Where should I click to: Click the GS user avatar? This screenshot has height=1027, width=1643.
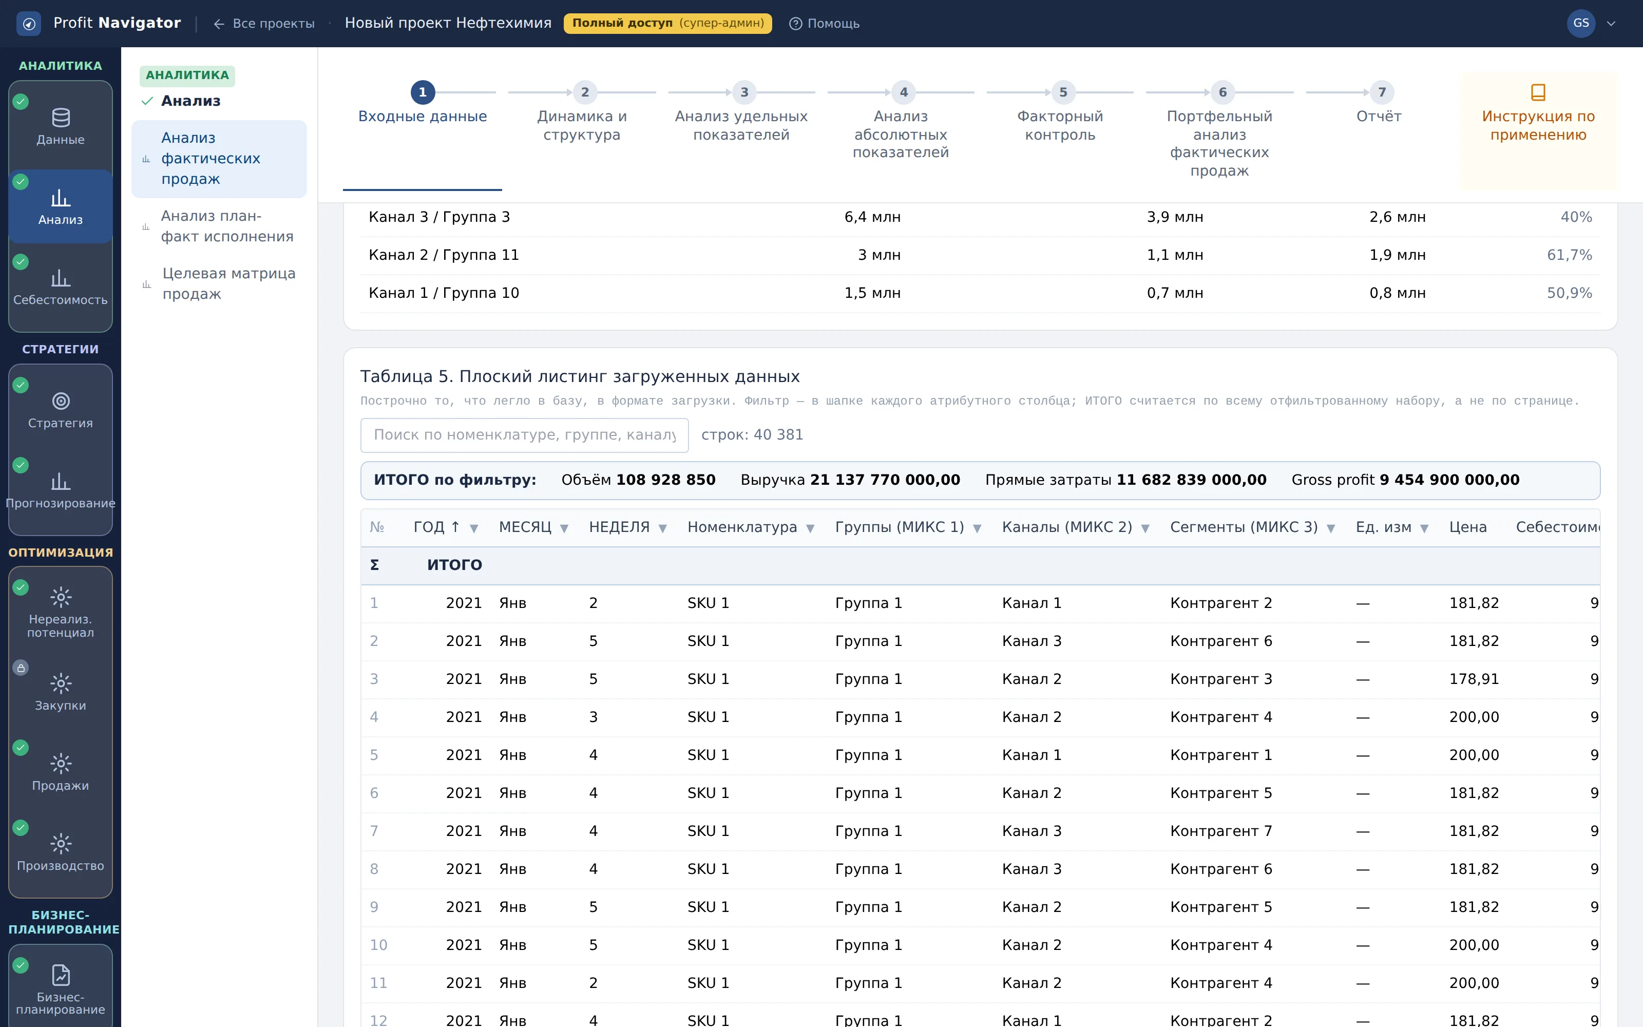click(1580, 23)
